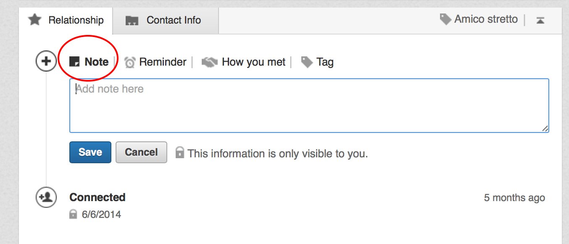Image resolution: width=569 pixels, height=244 pixels.
Task: Click the Amico stretto tag icon
Action: point(445,19)
